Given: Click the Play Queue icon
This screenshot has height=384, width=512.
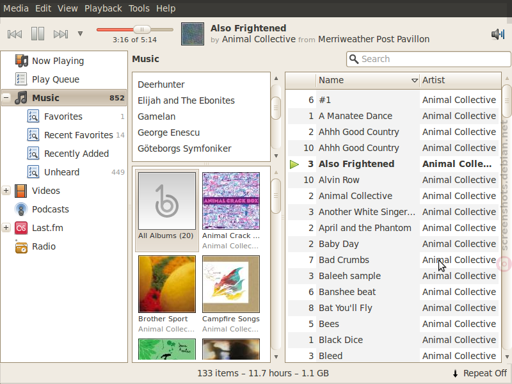Looking at the screenshot, I should pos(21,79).
